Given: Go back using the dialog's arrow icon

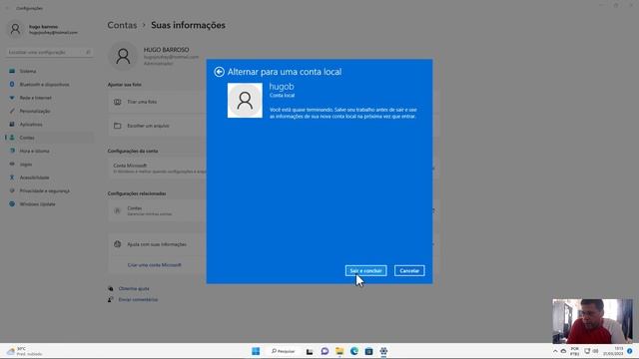Looking at the screenshot, I should (x=219, y=72).
